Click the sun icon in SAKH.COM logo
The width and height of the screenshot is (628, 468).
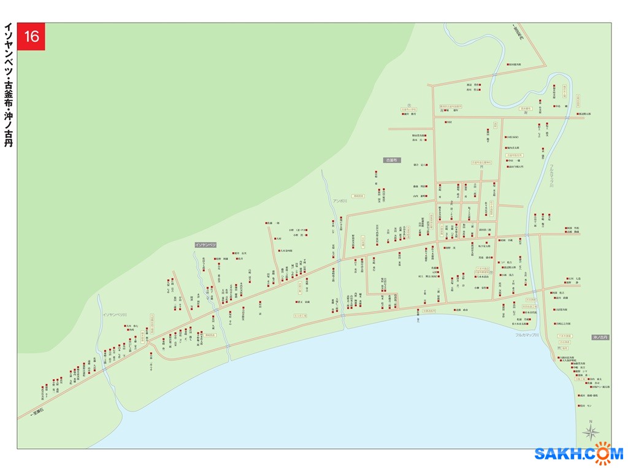(603, 453)
